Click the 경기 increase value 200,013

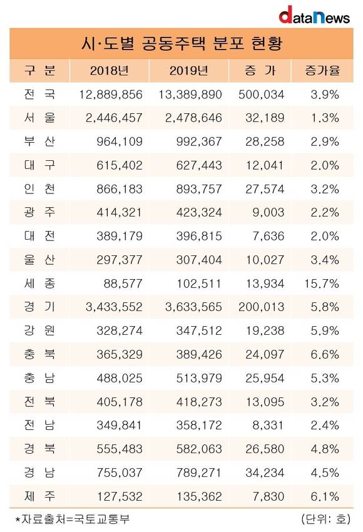[261, 307]
